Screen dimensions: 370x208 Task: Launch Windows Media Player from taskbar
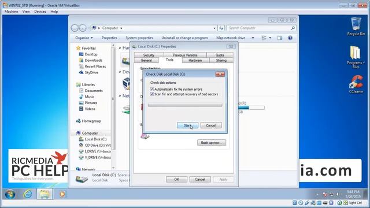62,194
